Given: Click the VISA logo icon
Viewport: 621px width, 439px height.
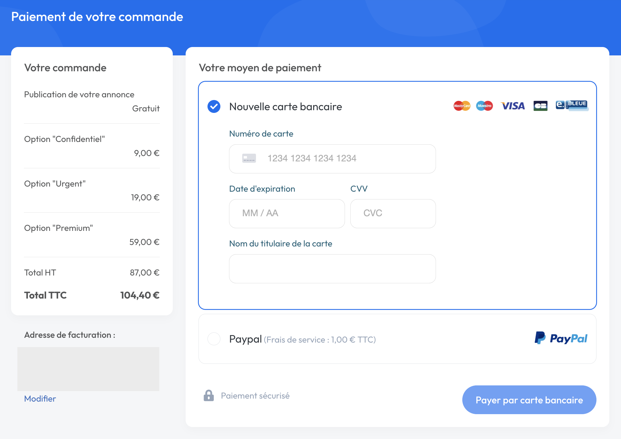Looking at the screenshot, I should coord(513,106).
